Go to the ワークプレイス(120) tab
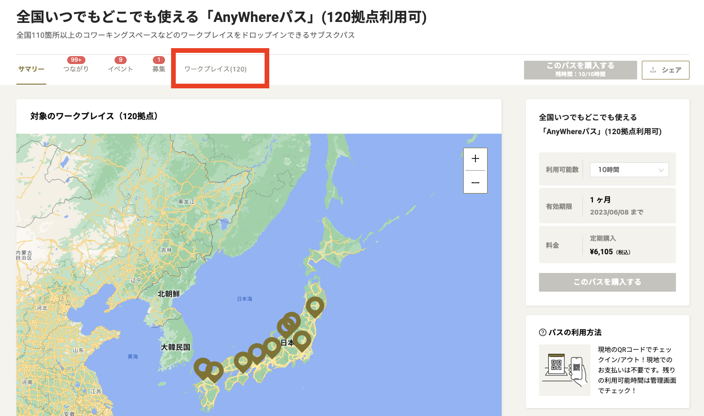 [216, 69]
